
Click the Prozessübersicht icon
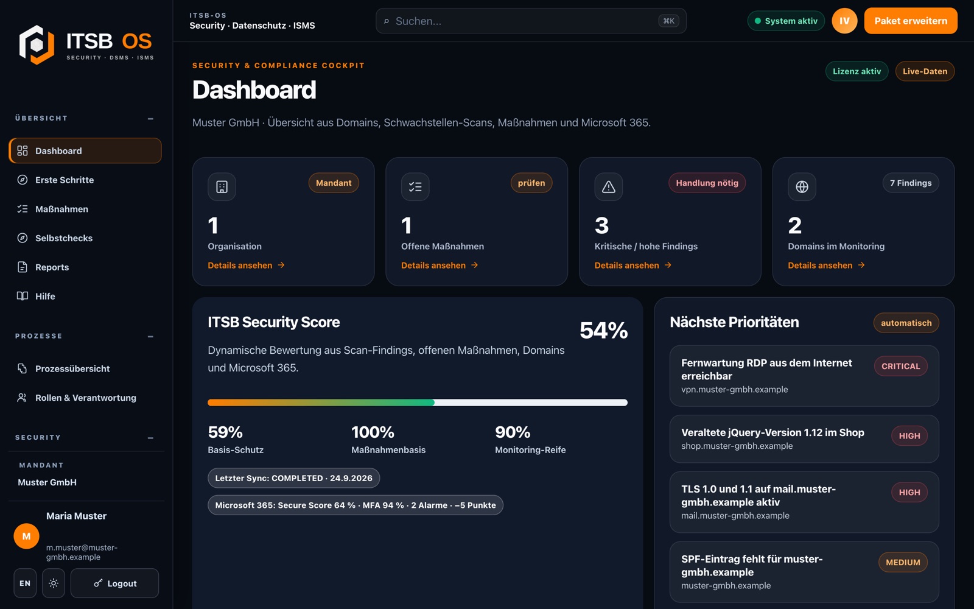tap(23, 368)
